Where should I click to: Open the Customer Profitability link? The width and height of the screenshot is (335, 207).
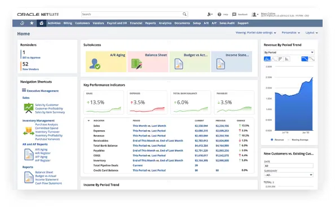point(49,108)
